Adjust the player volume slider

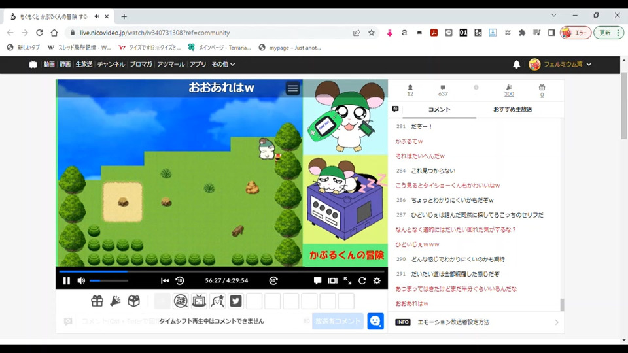point(109,280)
